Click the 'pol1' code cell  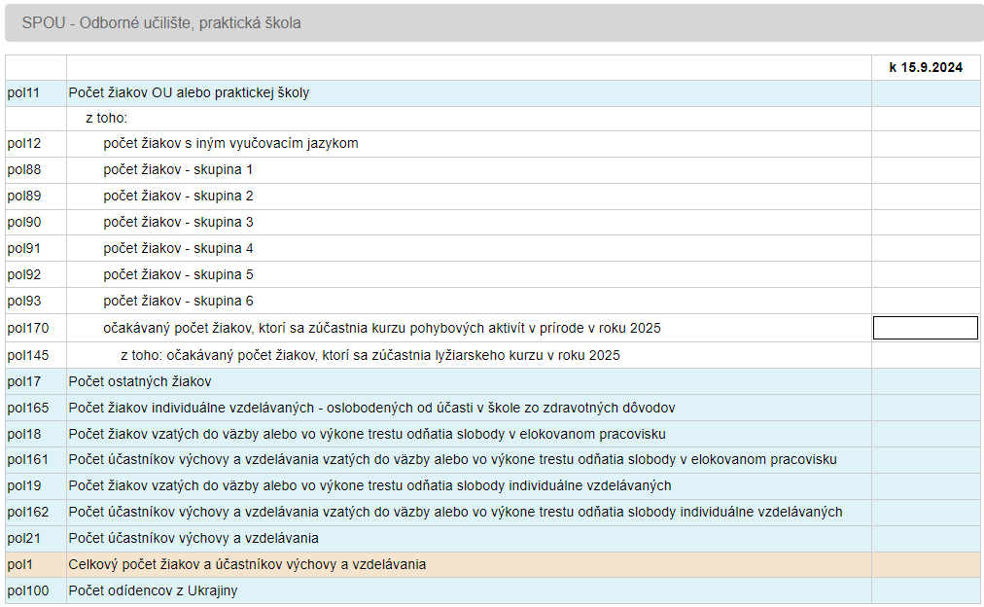(x=36, y=565)
